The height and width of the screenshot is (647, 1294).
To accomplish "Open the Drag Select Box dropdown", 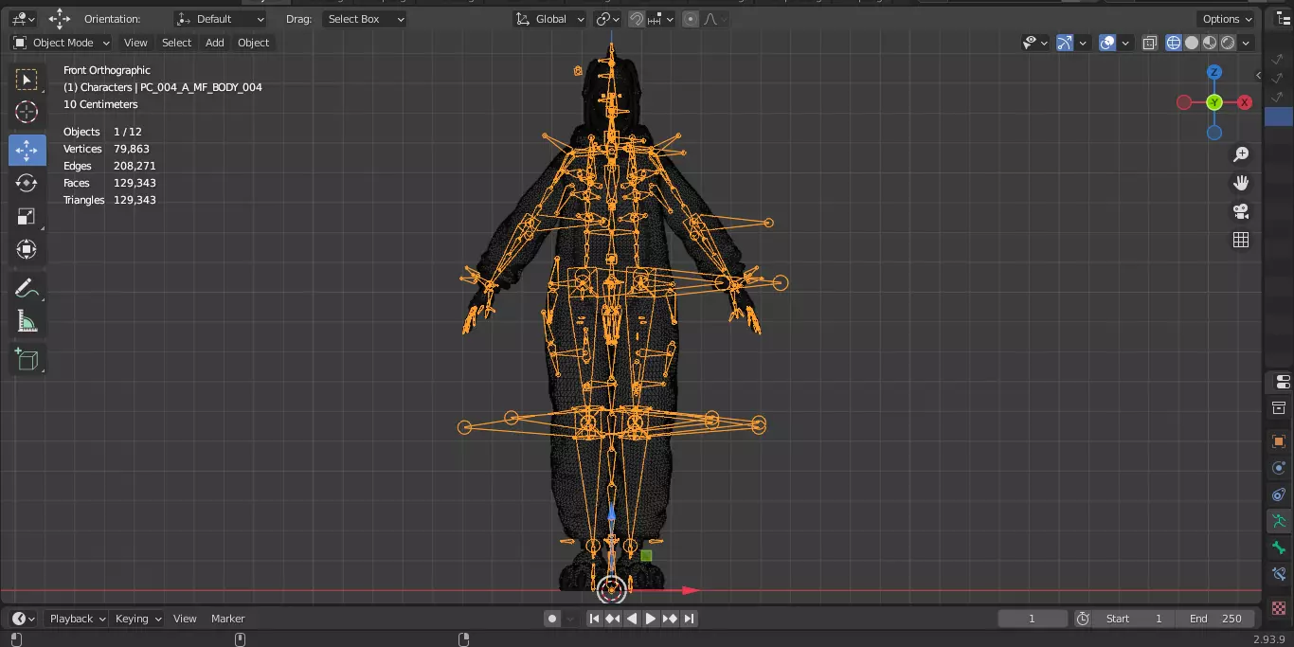I will (x=364, y=19).
